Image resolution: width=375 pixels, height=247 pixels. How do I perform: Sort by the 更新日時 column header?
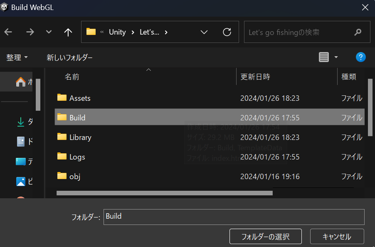click(255, 77)
